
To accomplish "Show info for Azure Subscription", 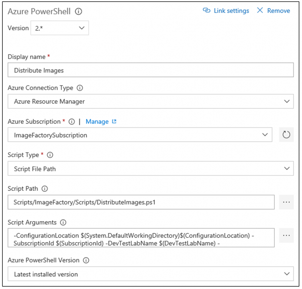I will coord(72,122).
